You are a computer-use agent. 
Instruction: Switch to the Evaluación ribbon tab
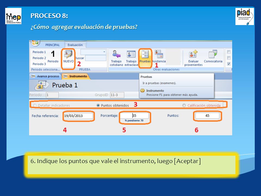(75, 45)
